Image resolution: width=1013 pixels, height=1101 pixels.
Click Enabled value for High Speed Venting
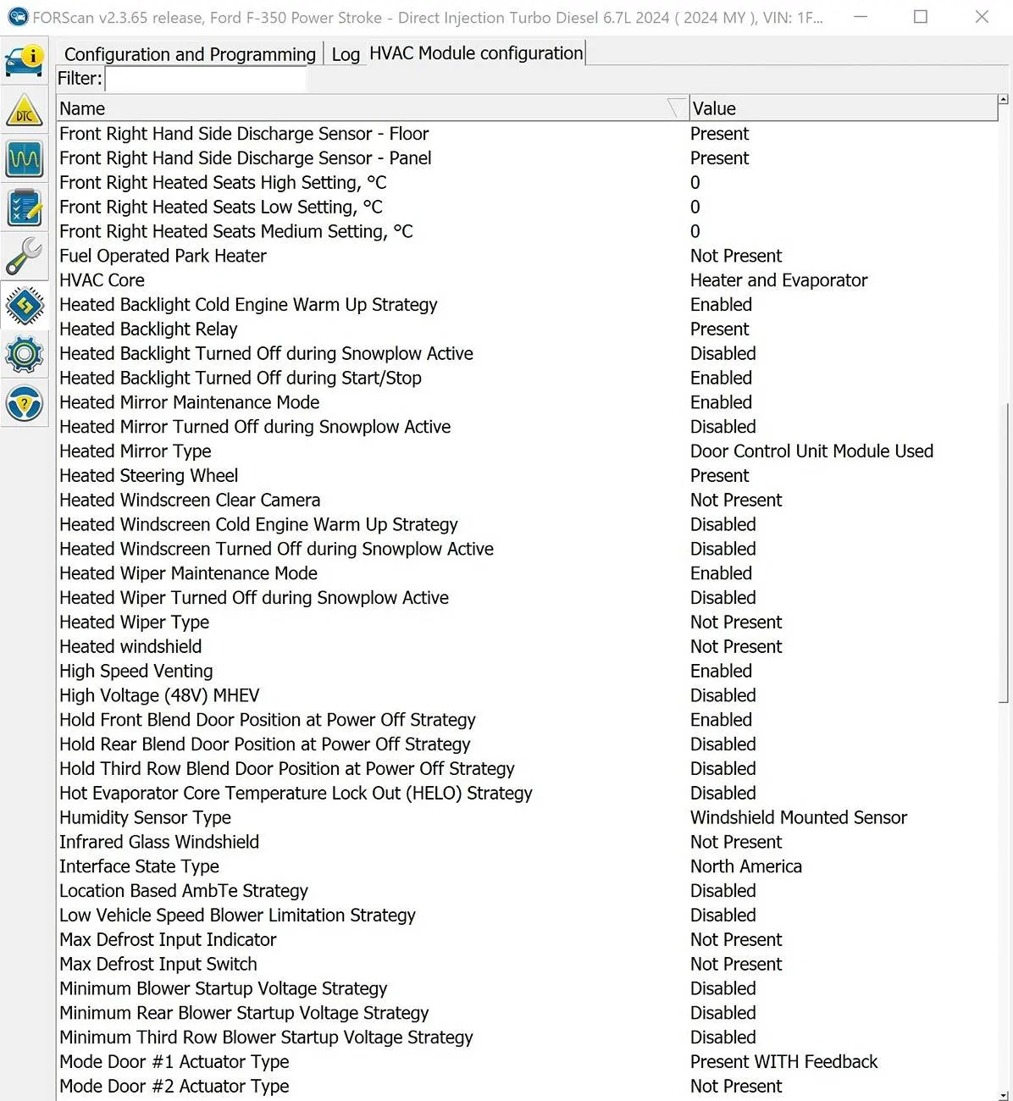click(x=721, y=671)
